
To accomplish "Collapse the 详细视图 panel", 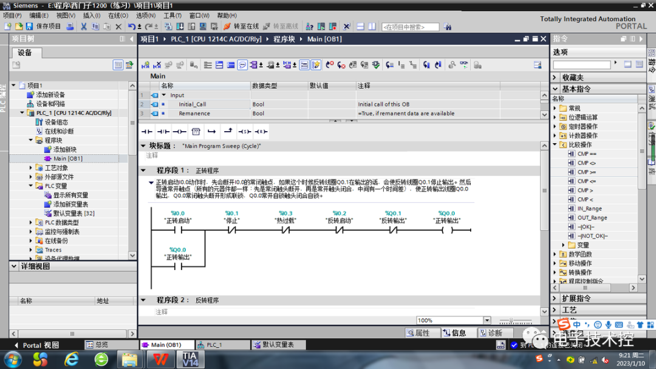I will pyautogui.click(x=14, y=266).
